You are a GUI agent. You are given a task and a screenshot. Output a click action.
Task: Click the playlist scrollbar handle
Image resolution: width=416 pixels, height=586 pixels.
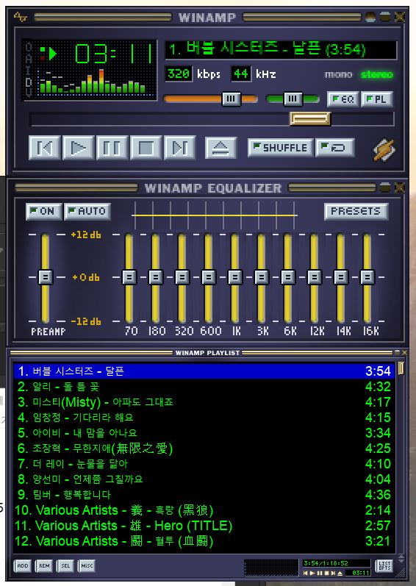click(x=401, y=368)
